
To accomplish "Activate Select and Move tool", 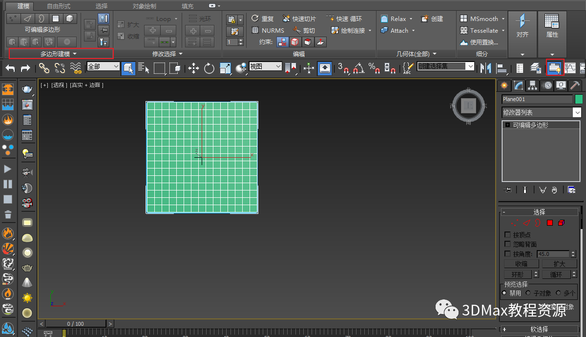I will point(194,68).
